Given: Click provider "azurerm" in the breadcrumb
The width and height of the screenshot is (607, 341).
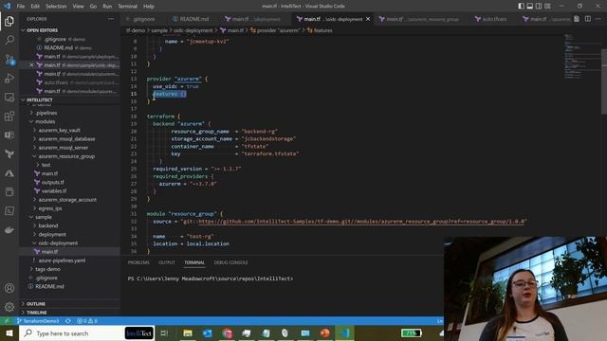Looking at the screenshot, I should (x=275, y=30).
